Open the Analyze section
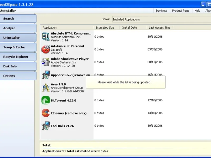The image size is (211, 158). tap(18, 28)
